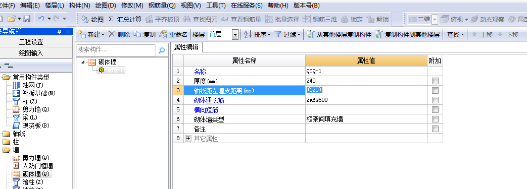527x189 pixels.
Task: Undo the last action
Action: click(x=41, y=19)
